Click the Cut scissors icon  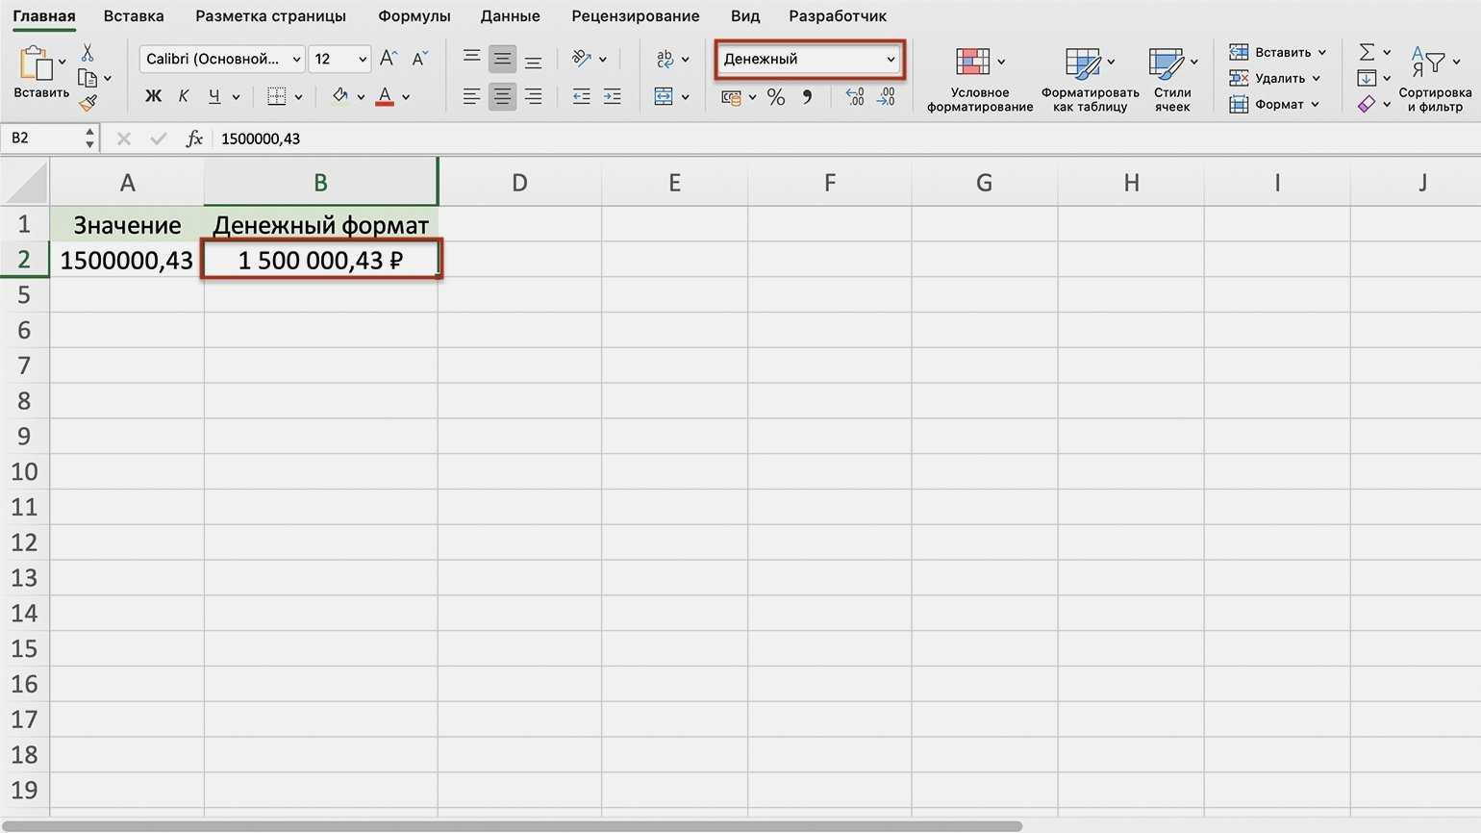point(88,53)
